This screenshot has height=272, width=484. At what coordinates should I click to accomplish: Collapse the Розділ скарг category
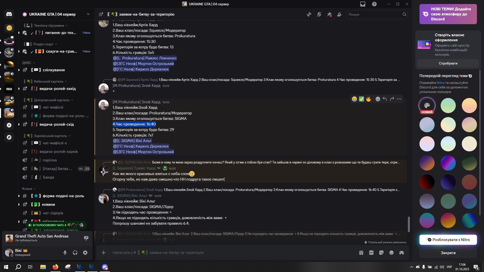(x=40, y=44)
